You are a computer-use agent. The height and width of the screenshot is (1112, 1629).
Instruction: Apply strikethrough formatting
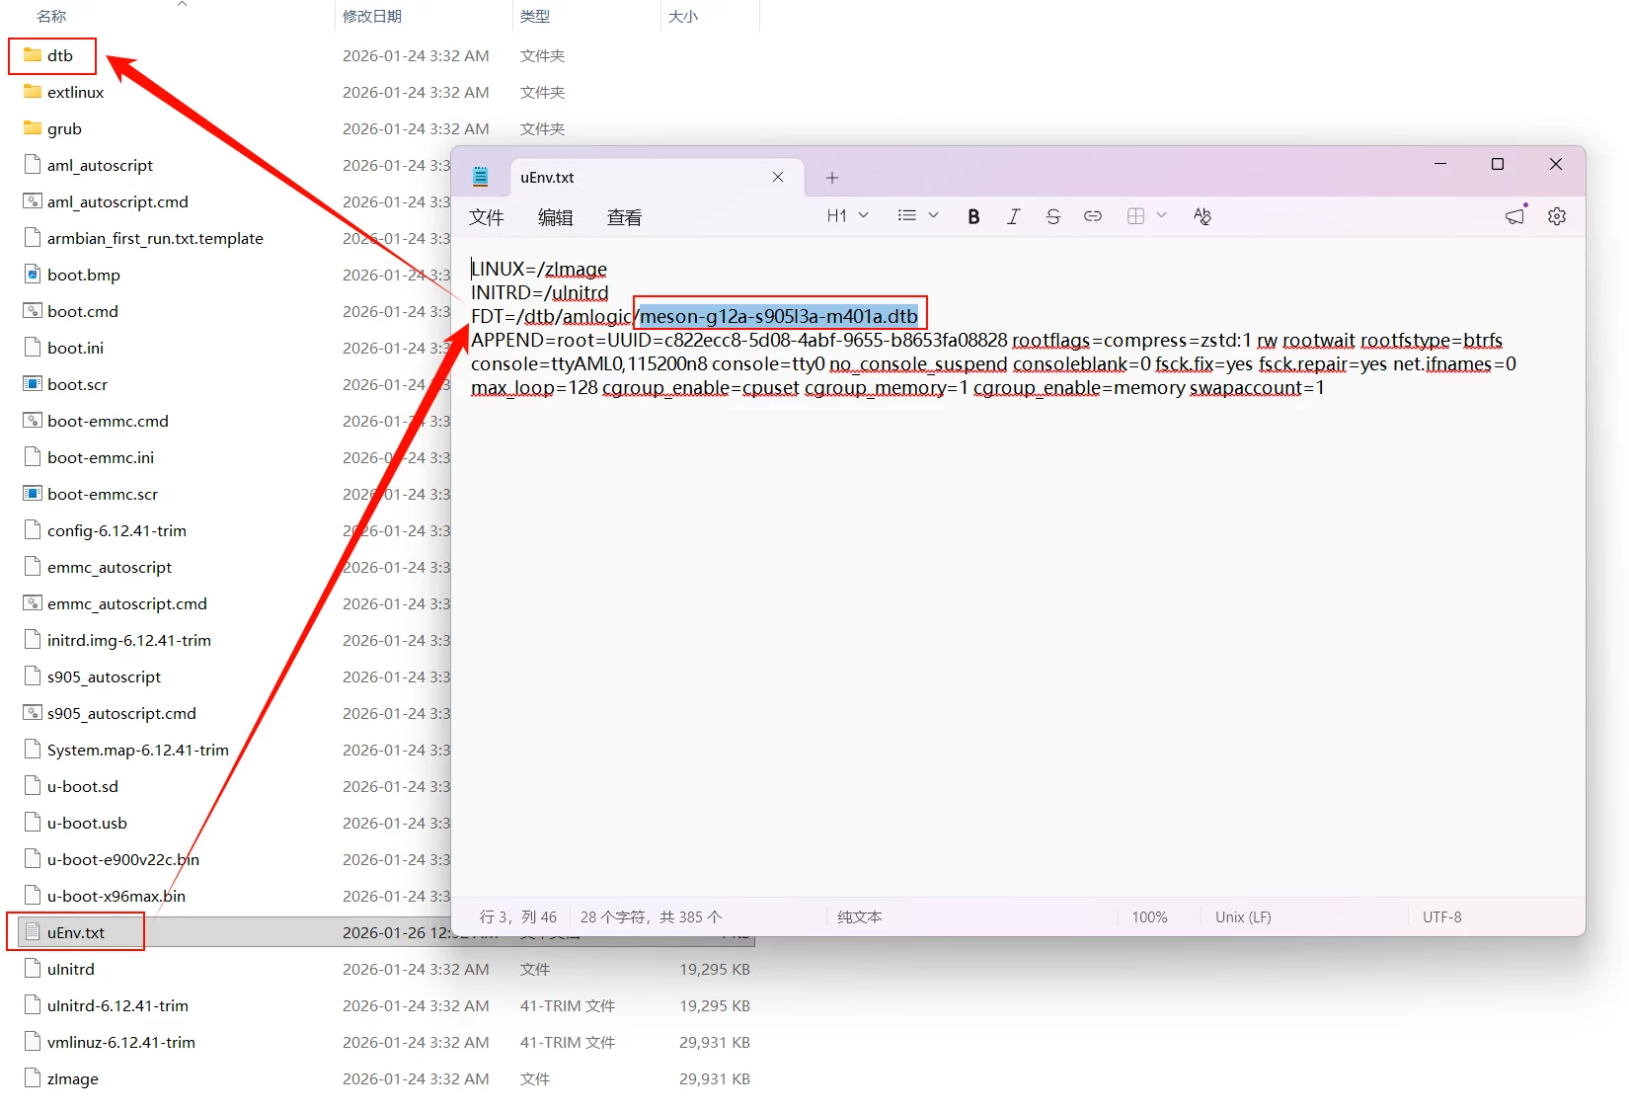coord(1052,216)
